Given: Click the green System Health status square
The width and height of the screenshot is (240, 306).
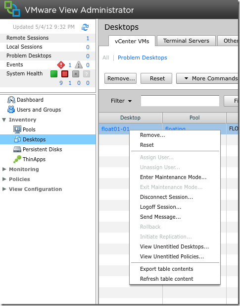Looking at the screenshot, I should (54, 74).
